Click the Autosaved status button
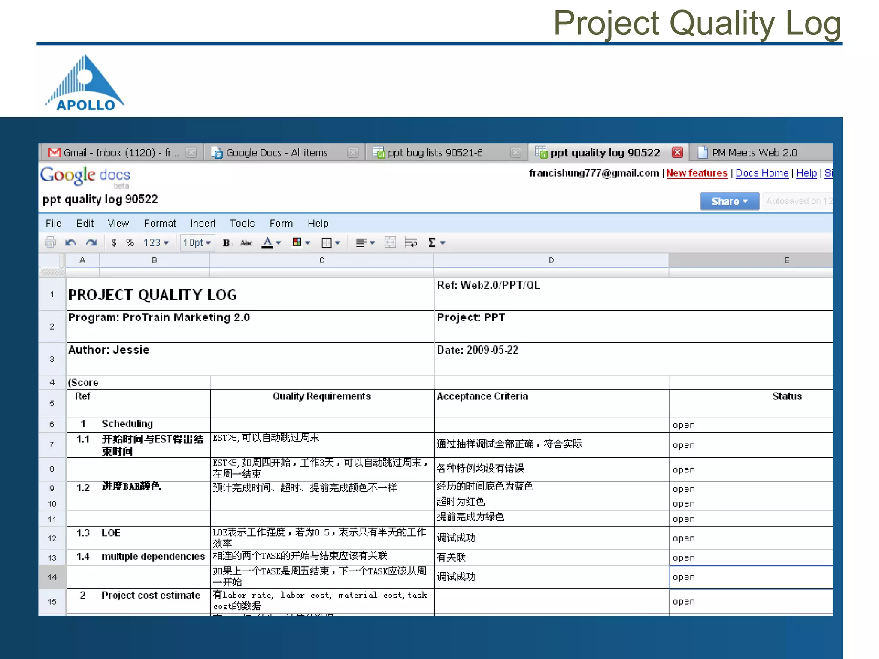The image size is (879, 659). click(797, 201)
